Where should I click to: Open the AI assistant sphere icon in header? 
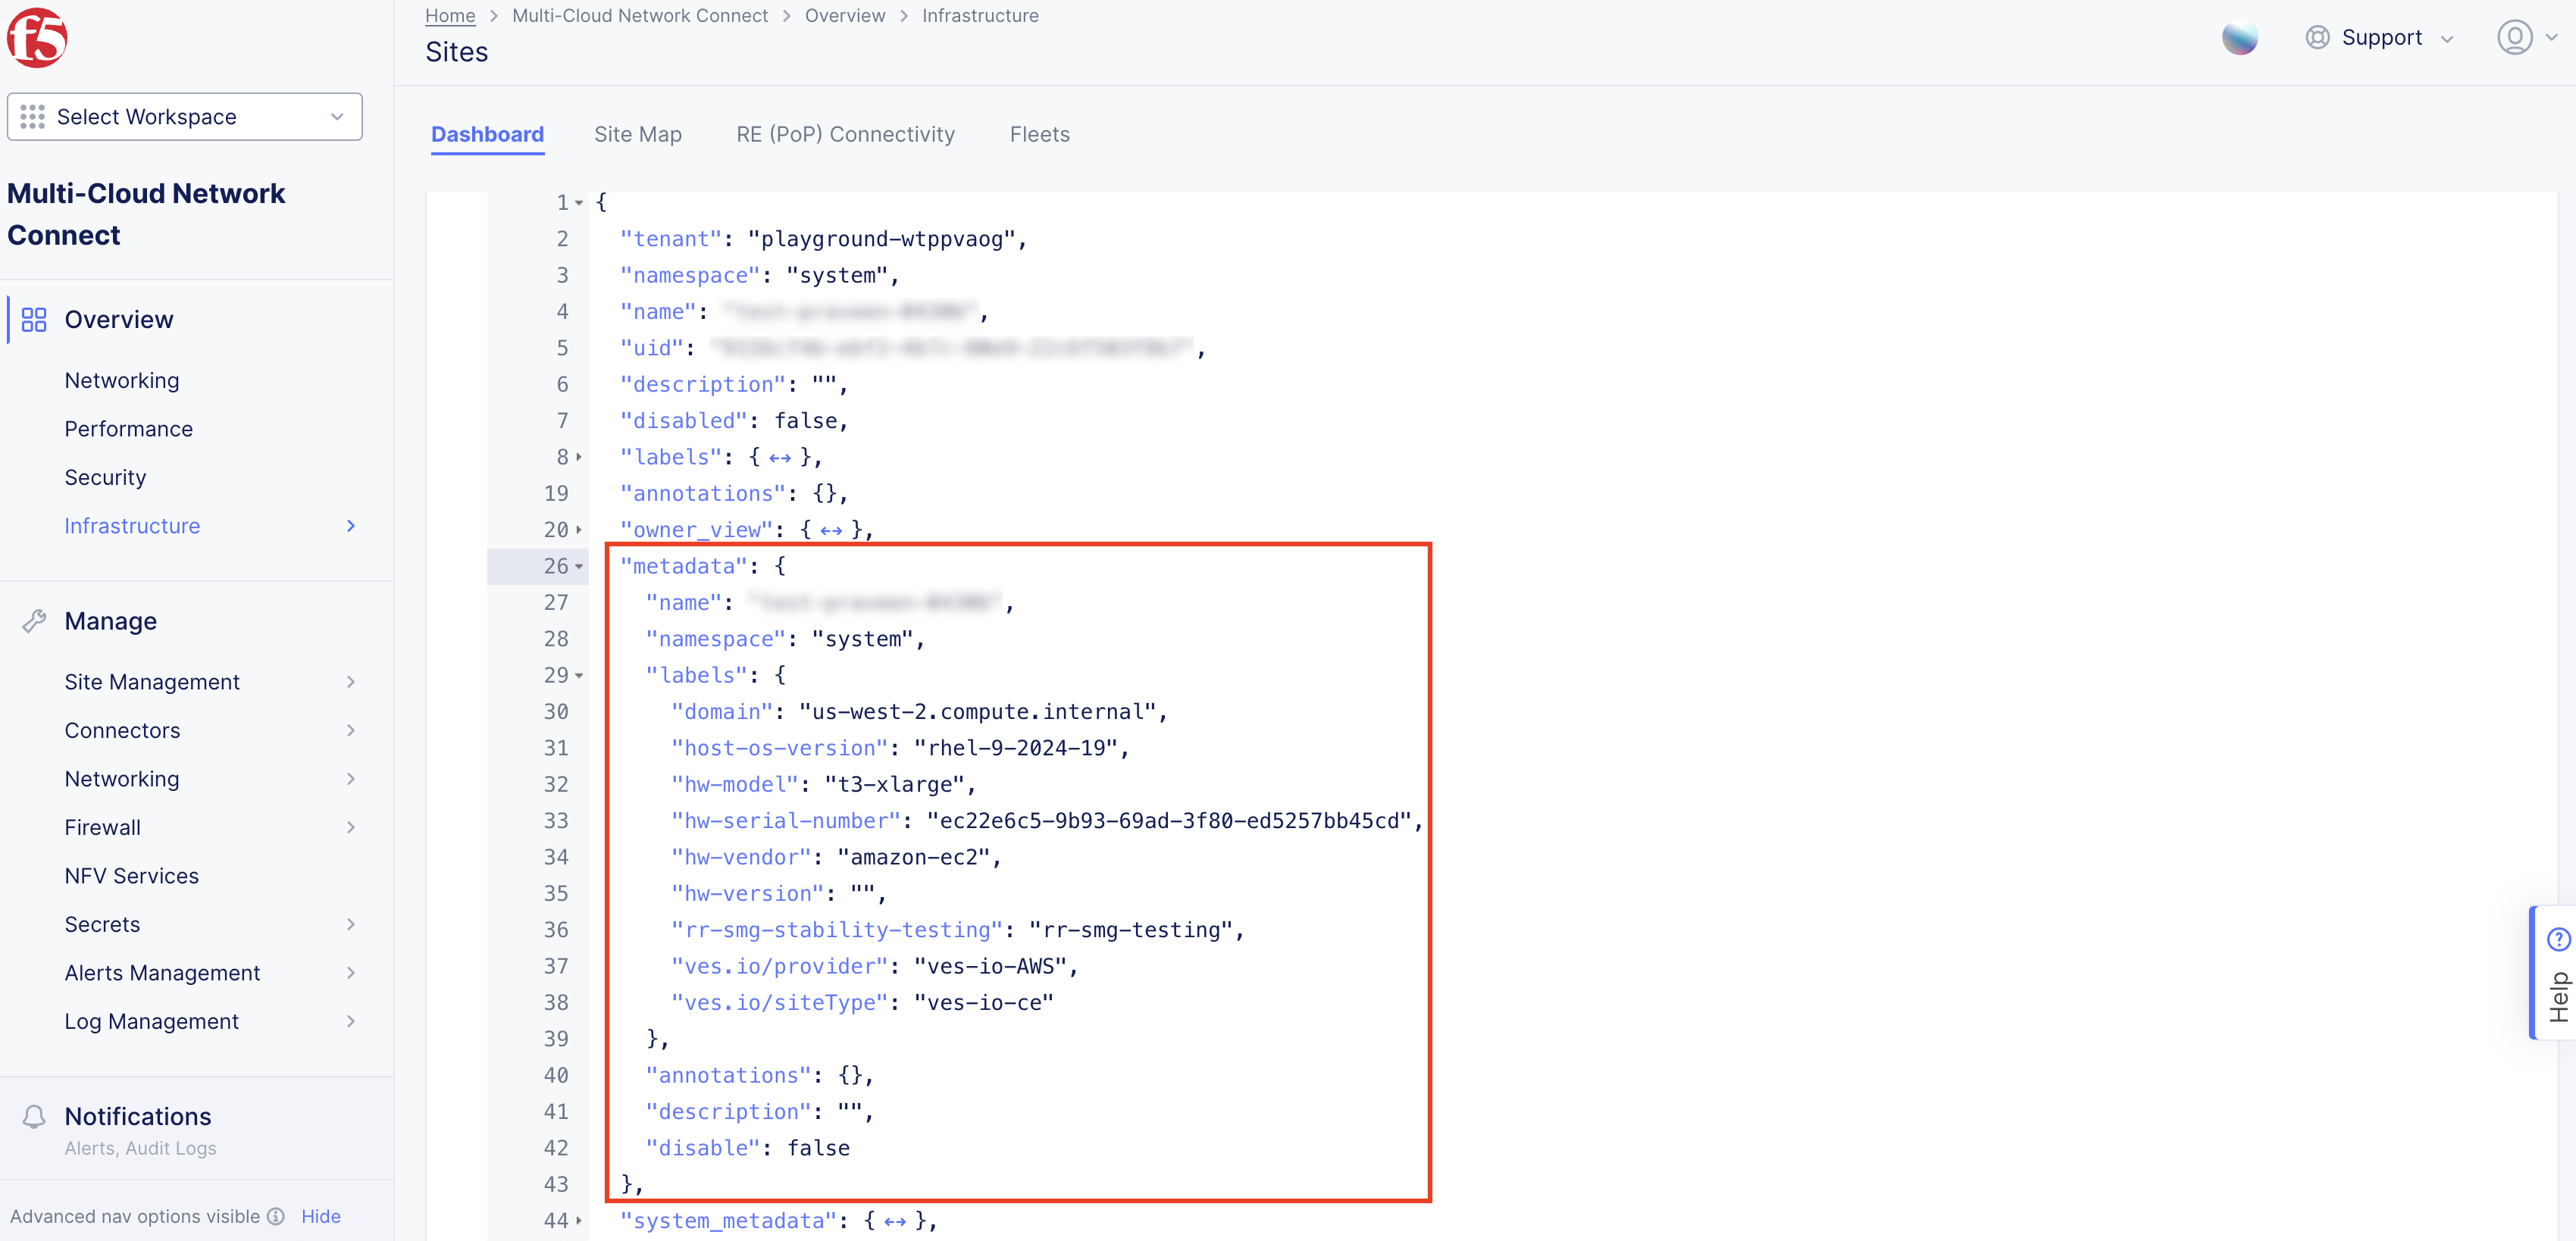click(x=2241, y=37)
